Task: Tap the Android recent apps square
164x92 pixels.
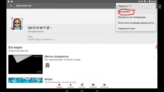Action: pos(97,91)
